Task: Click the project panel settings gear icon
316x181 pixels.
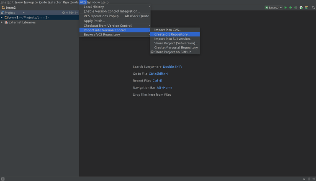Action: coord(72,13)
